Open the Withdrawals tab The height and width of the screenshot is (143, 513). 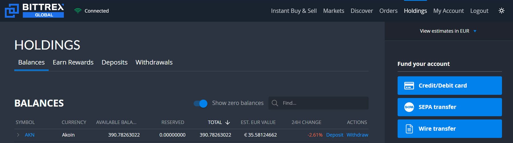[154, 62]
